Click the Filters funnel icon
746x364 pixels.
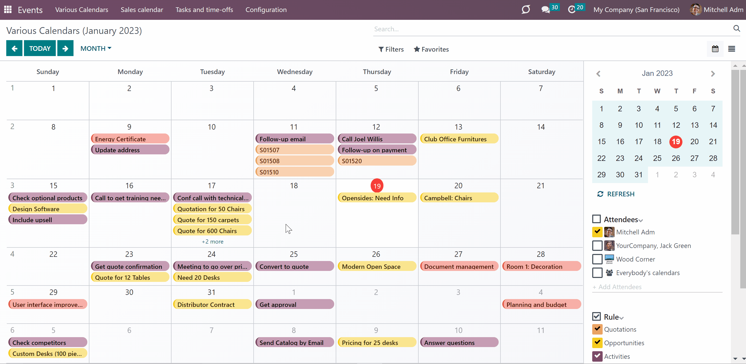381,49
